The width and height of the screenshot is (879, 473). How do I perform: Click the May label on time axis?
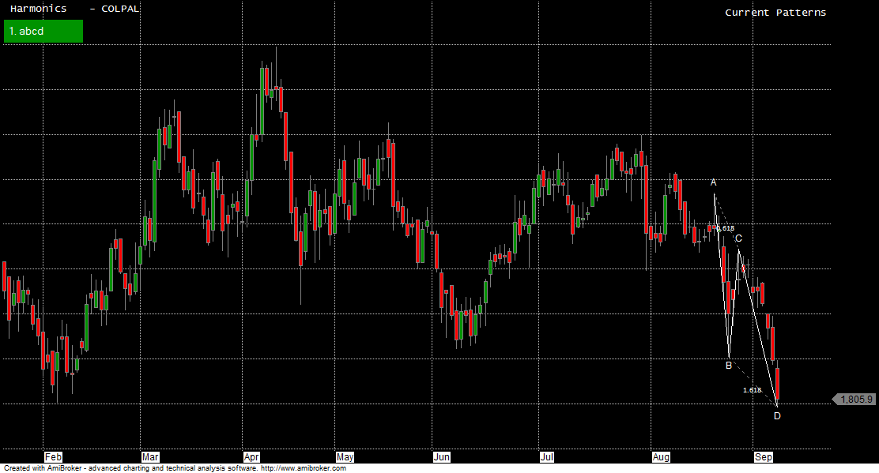(345, 457)
